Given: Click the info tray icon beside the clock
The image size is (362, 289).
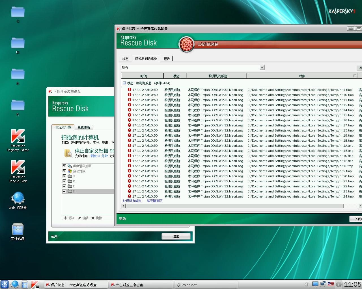Looking at the screenshot, I should click(339, 284).
